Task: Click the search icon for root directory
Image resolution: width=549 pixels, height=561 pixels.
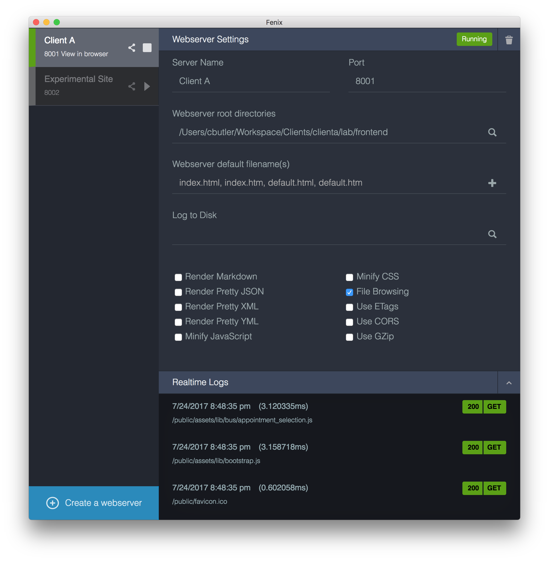Action: [x=492, y=132]
